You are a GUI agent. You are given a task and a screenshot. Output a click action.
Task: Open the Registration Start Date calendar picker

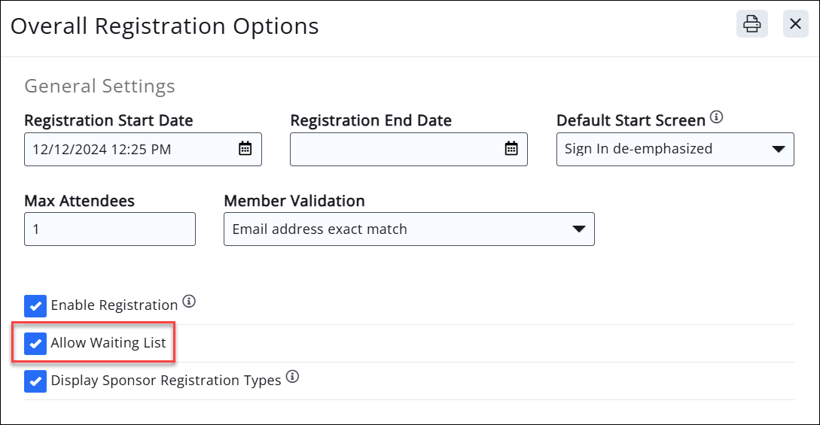(245, 149)
